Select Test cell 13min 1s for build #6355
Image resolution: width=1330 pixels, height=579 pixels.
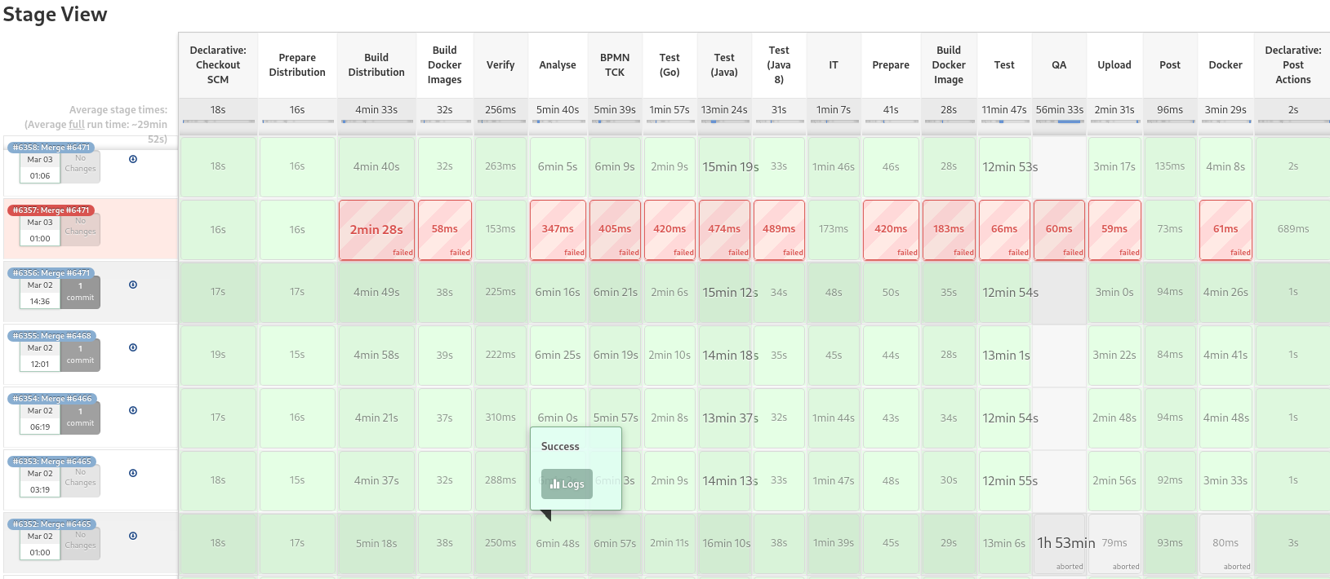(1004, 356)
